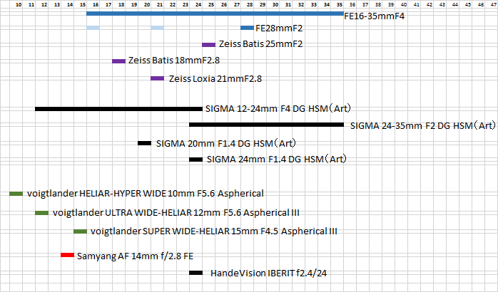Click Samyang AF 14mm f/2.8 FE label
Viewport: 498px width, 292px height.
(135, 256)
